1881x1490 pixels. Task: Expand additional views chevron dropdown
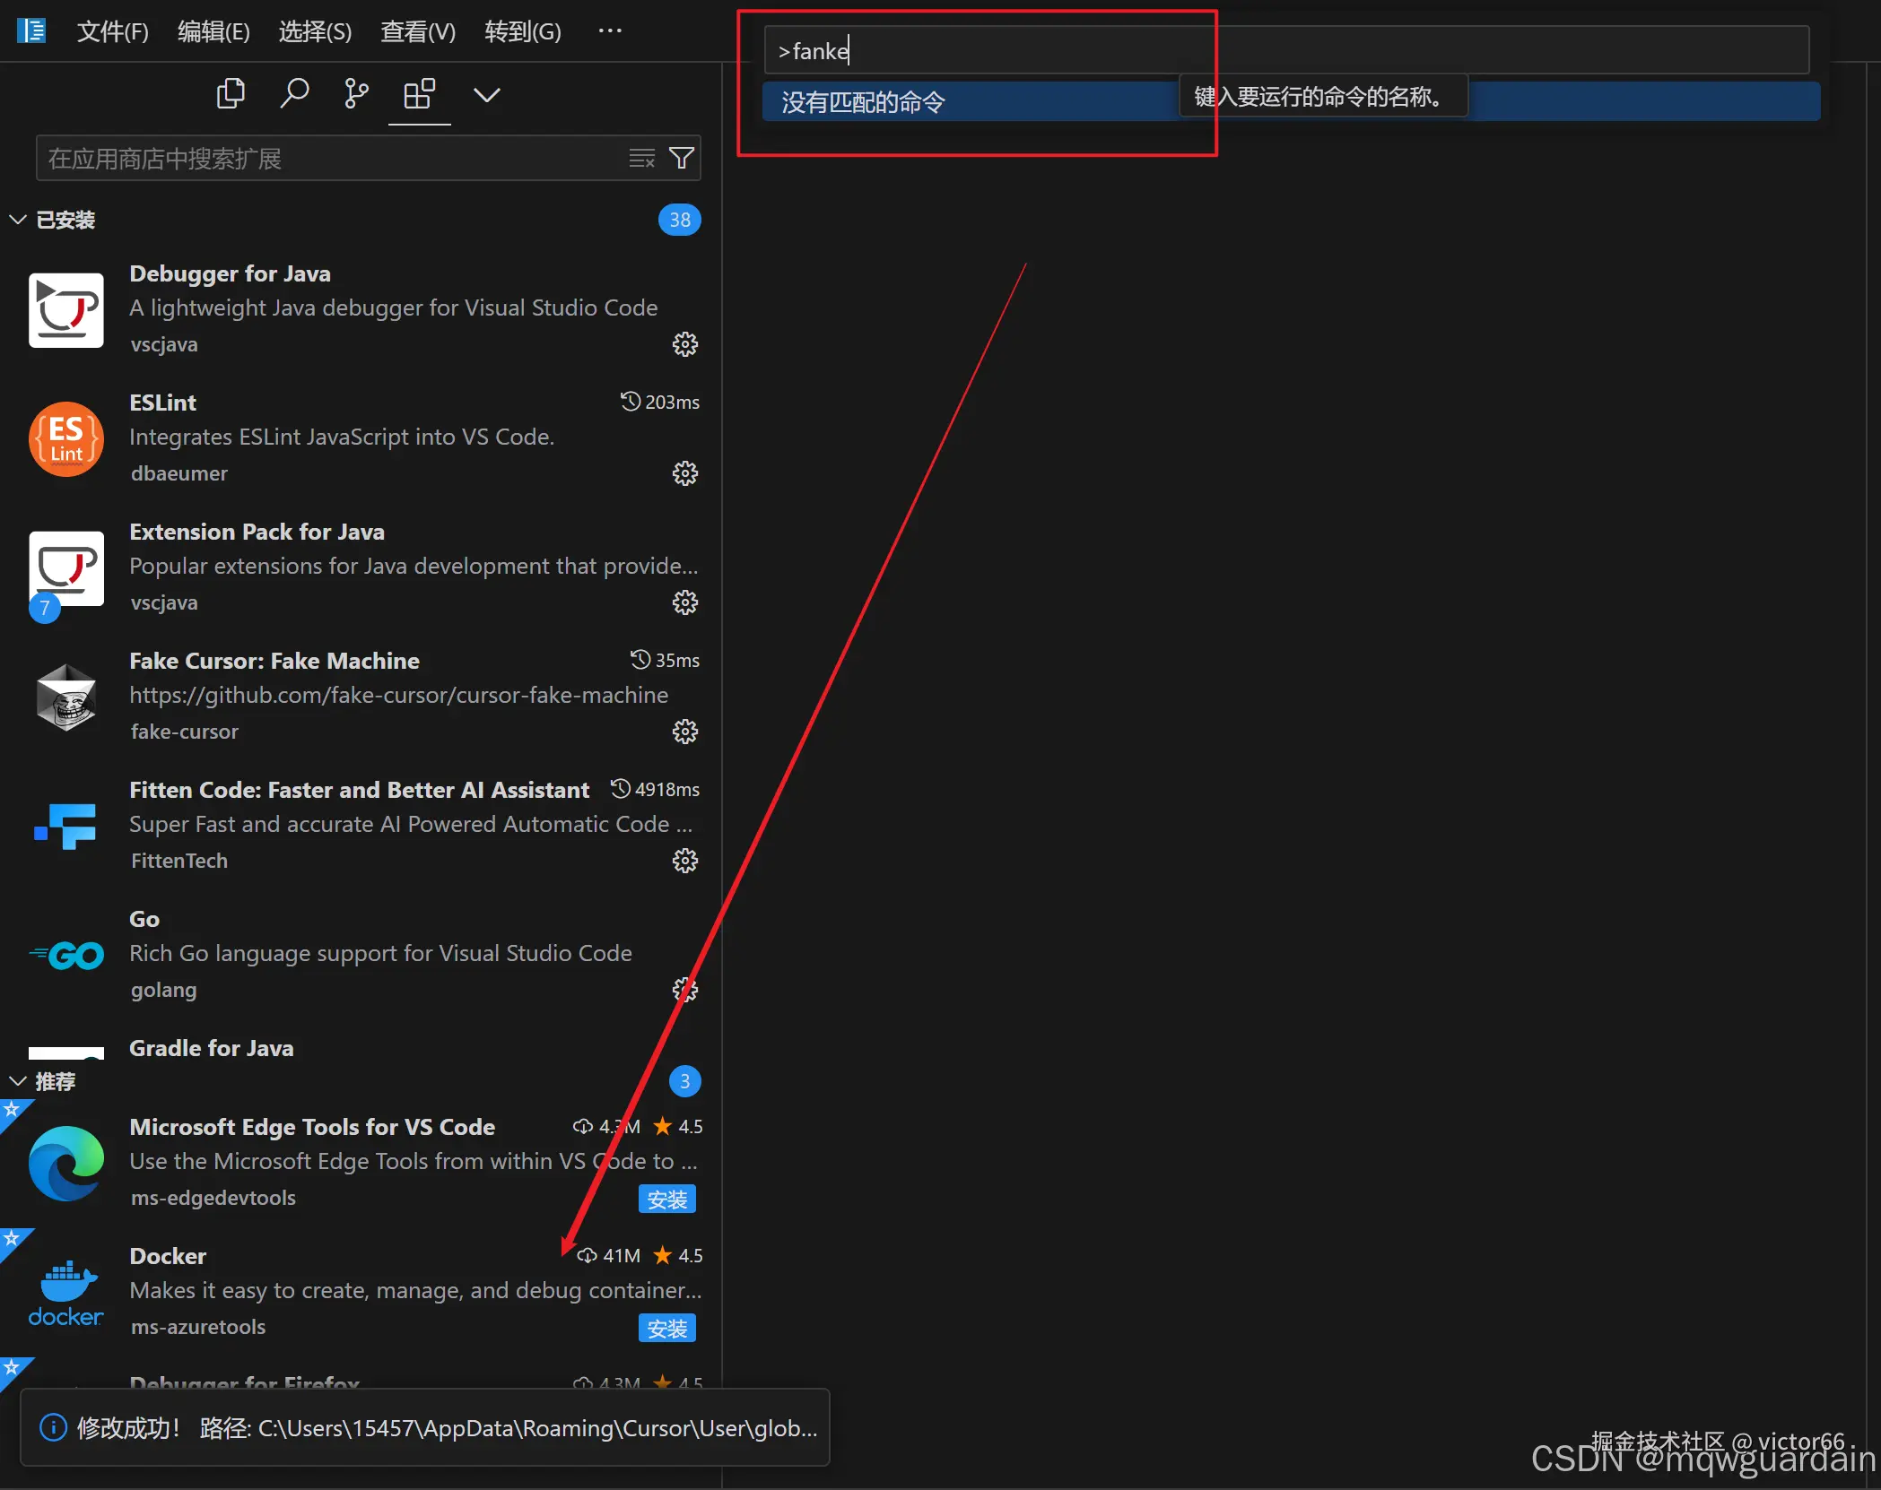pyautogui.click(x=486, y=94)
